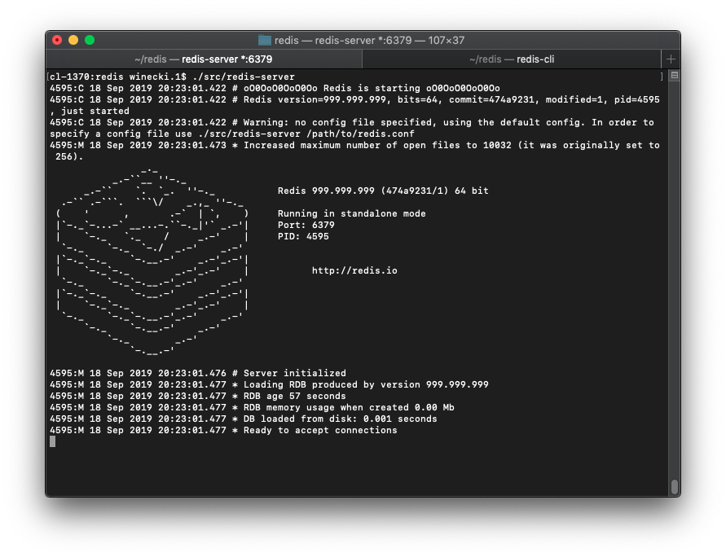Click the Redis ASCII art logo
The height and width of the screenshot is (557, 726).
pyautogui.click(x=152, y=259)
